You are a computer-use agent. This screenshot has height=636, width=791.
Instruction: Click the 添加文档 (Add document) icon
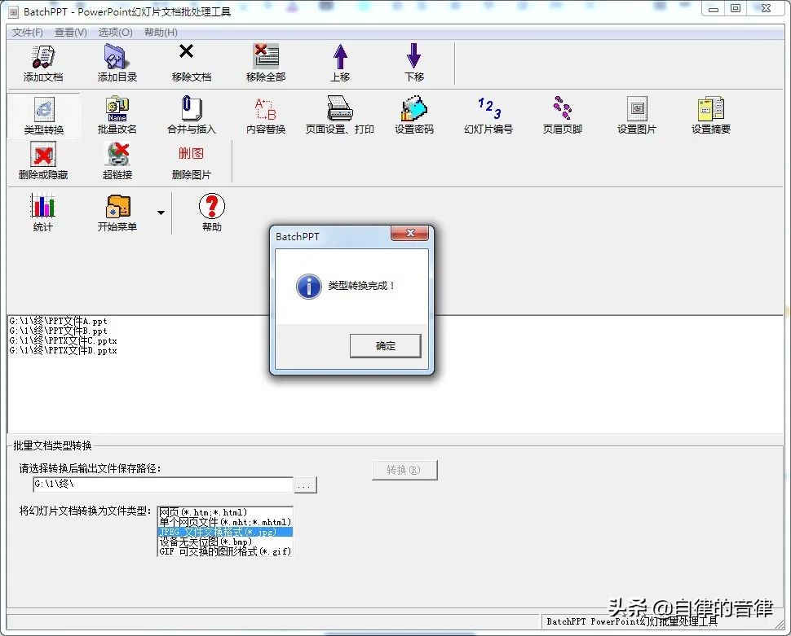point(43,56)
